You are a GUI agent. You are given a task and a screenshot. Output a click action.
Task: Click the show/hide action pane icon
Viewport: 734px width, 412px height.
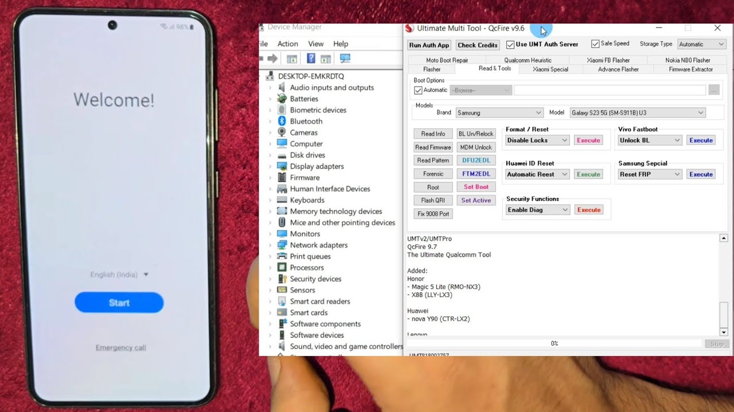tap(326, 58)
